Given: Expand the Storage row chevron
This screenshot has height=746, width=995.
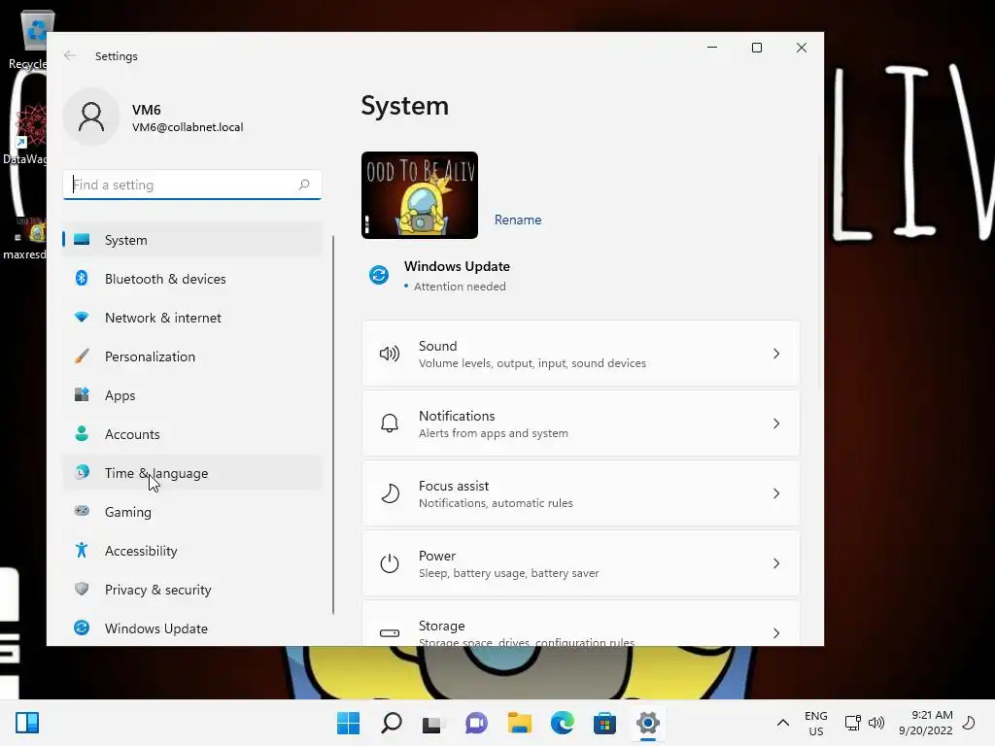Looking at the screenshot, I should point(776,633).
